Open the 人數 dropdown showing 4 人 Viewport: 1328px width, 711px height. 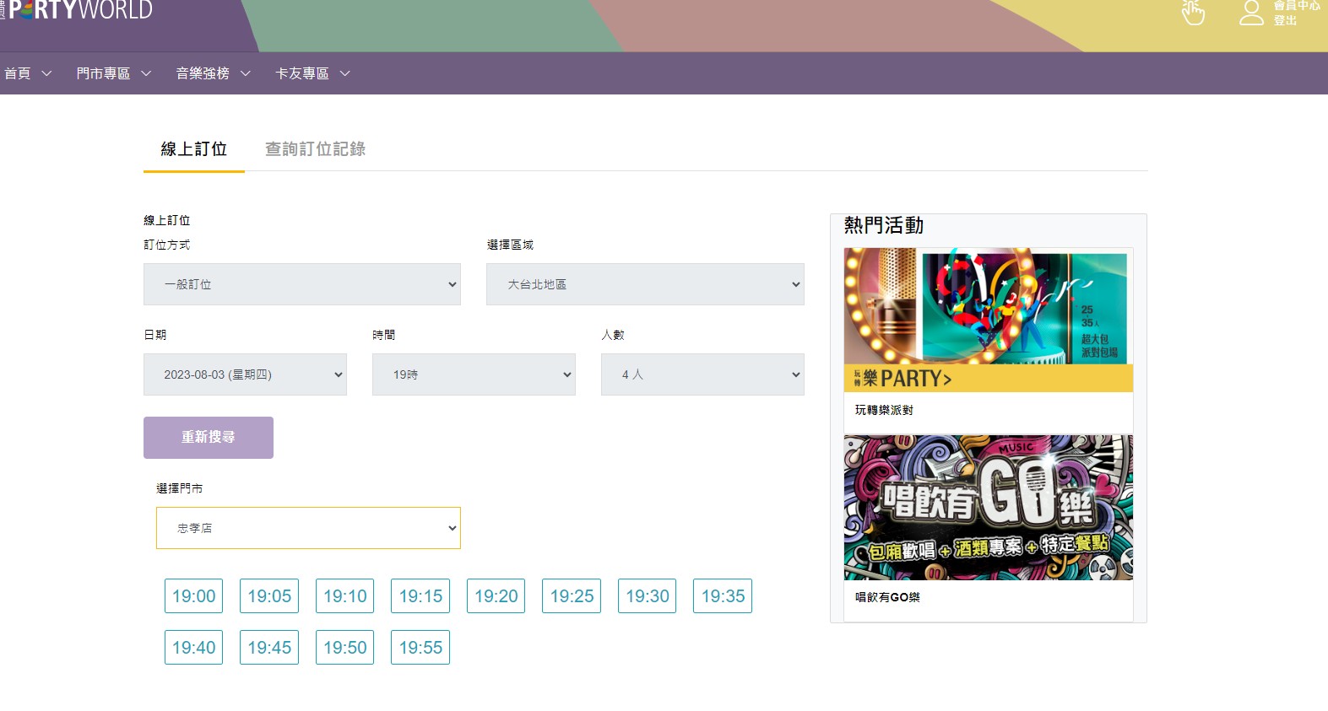[702, 374]
